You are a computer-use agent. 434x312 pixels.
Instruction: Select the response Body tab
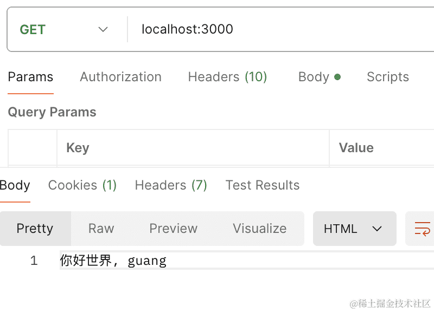pos(15,185)
